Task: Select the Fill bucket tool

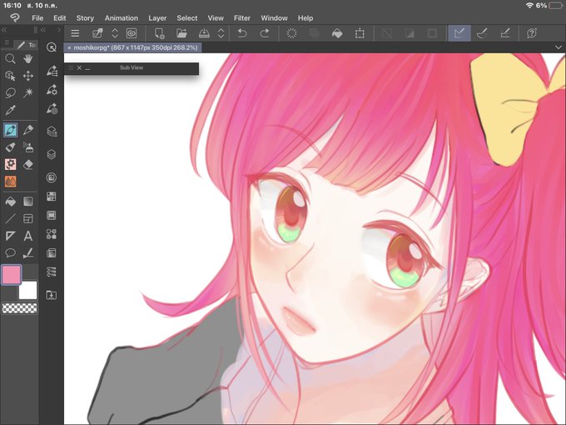Action: (11, 202)
